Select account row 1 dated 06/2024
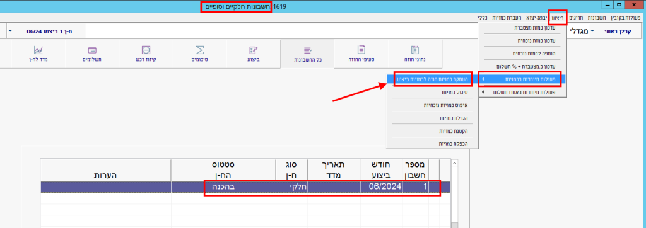Viewport: 646px width, 228px height. click(246, 187)
